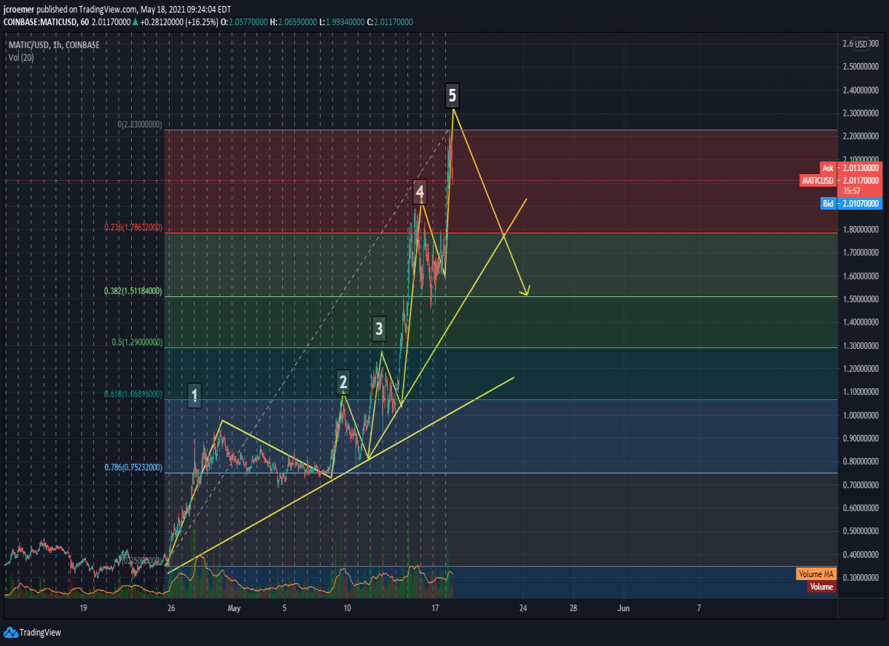The image size is (889, 646).
Task: Select the wave 4 label marker
Action: [x=420, y=192]
